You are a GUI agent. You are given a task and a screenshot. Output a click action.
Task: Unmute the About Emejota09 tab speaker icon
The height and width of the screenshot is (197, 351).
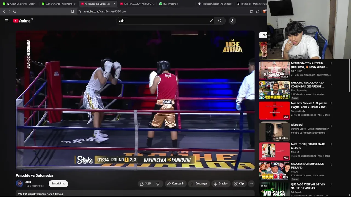pos(7,4)
